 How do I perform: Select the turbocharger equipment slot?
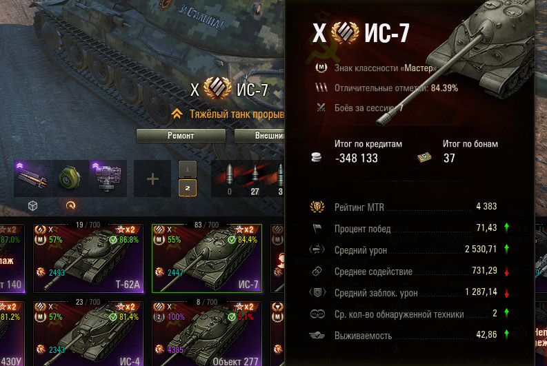(108, 179)
